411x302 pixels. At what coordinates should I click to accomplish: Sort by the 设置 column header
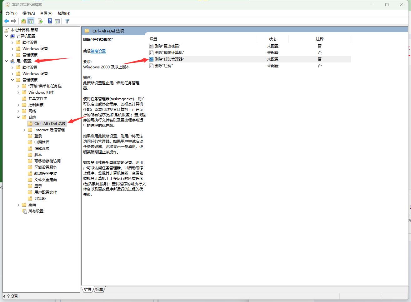[203, 39]
